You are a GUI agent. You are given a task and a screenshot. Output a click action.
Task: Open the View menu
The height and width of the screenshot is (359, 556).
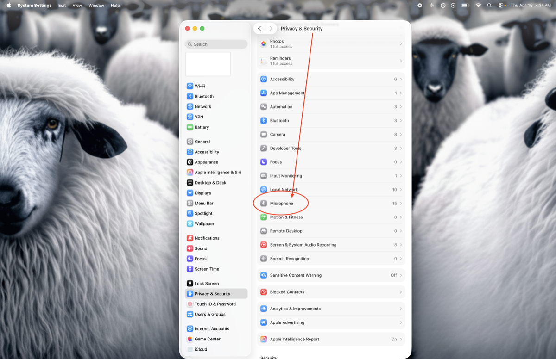tap(77, 5)
